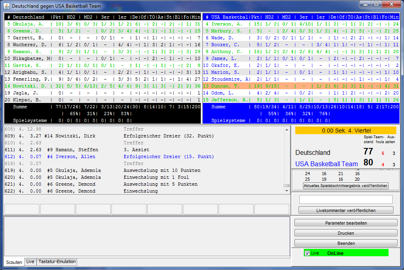Select USA player row Wade, D.
This screenshot has height=270, width=404.
[x=301, y=38]
